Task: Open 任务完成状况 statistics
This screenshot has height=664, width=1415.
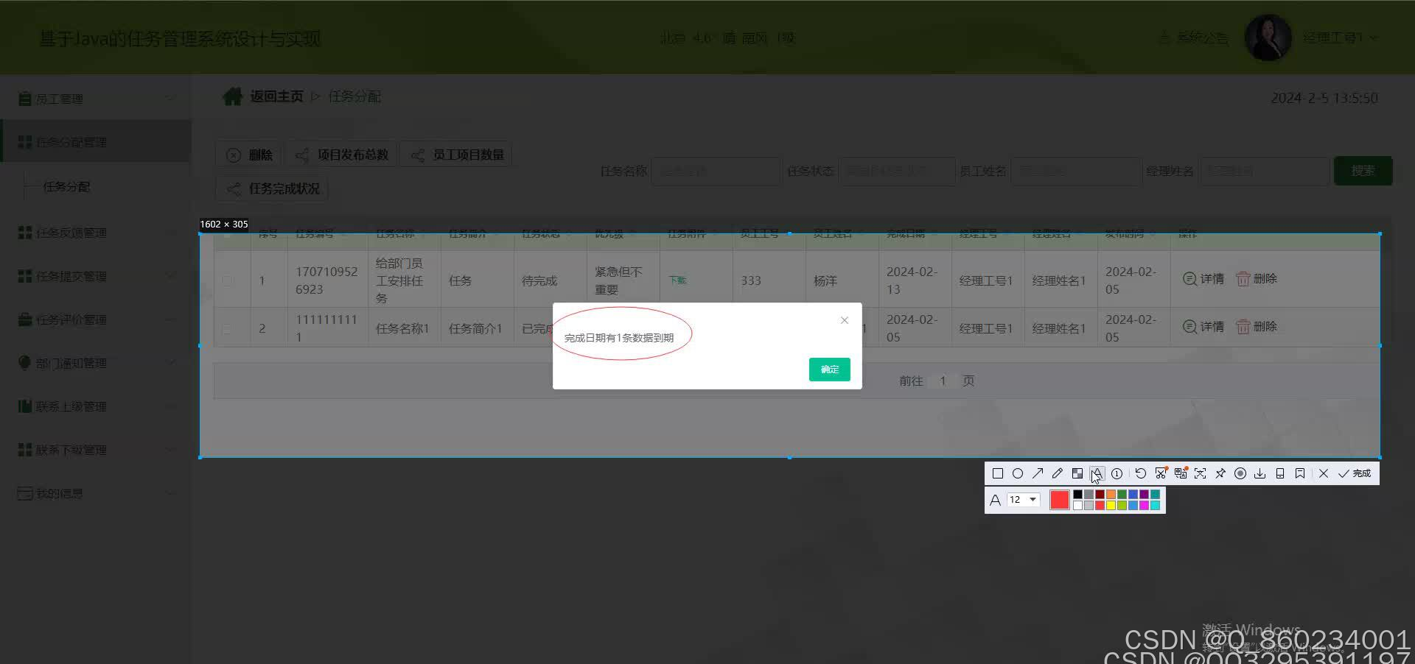Action: [273, 188]
